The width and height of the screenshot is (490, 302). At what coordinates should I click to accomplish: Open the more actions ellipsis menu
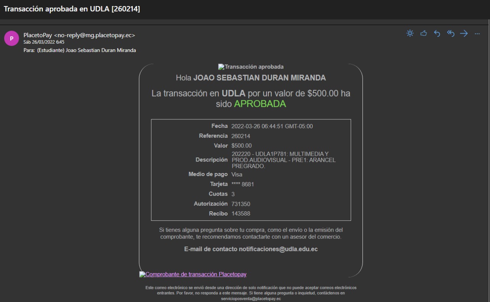[477, 34]
